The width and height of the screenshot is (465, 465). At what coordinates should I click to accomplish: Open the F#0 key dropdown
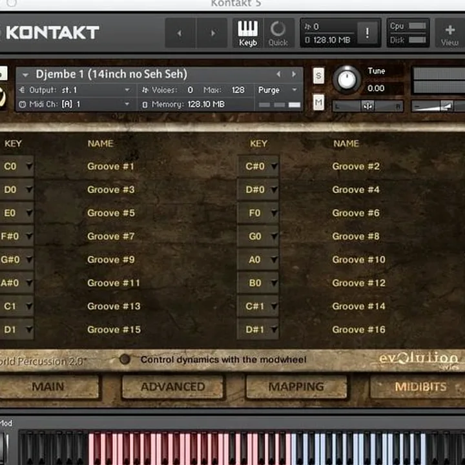16,236
